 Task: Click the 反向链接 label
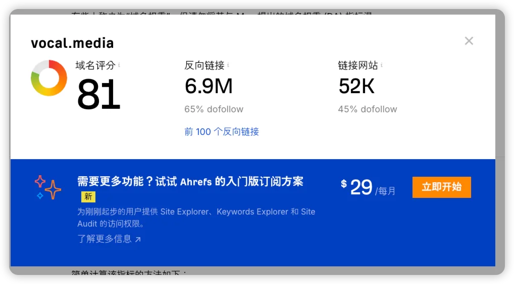click(x=204, y=65)
